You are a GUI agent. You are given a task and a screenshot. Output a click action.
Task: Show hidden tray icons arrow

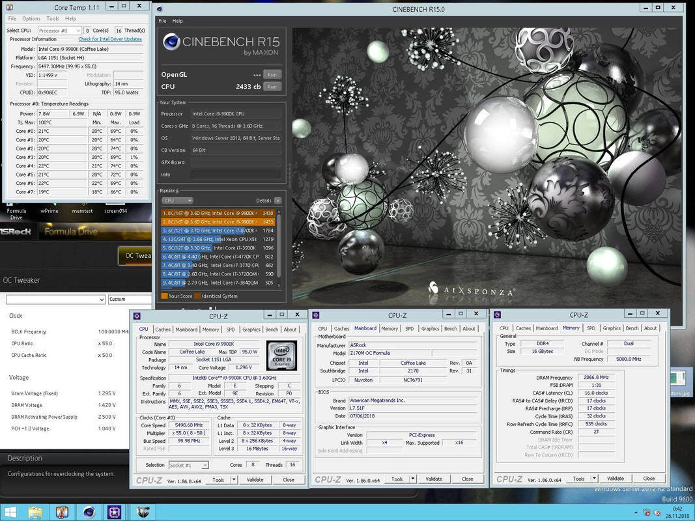(636, 513)
